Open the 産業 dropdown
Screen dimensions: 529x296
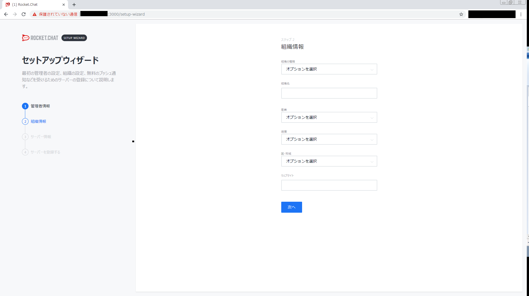pos(329,117)
